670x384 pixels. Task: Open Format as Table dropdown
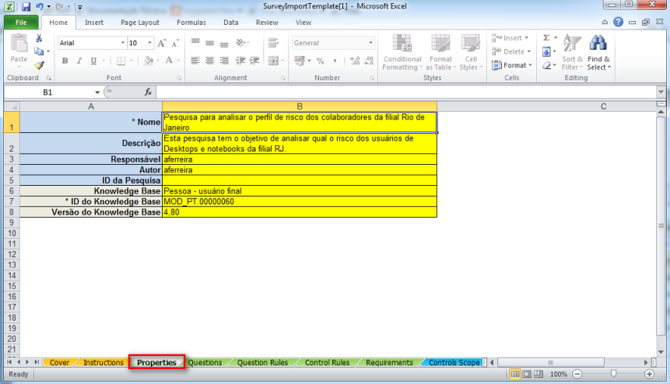click(440, 53)
